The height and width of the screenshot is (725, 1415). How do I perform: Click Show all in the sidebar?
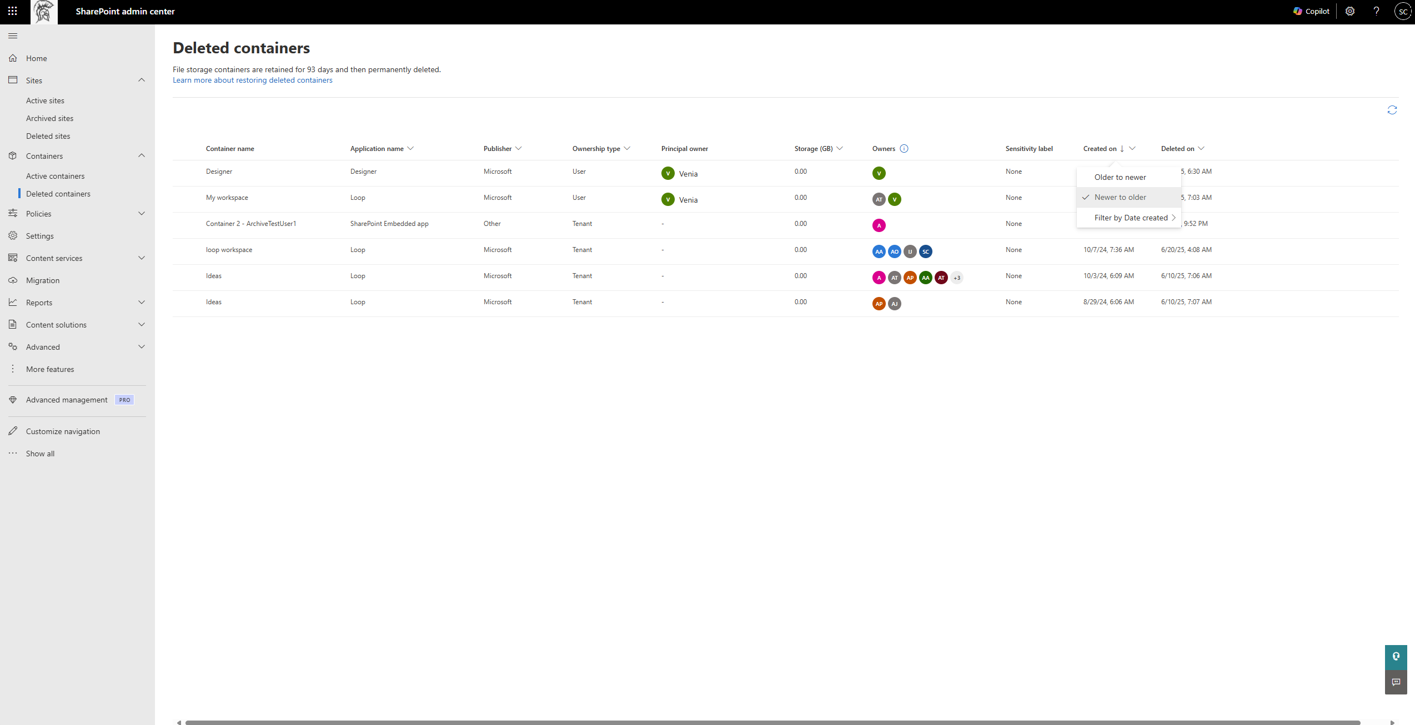pyautogui.click(x=39, y=453)
